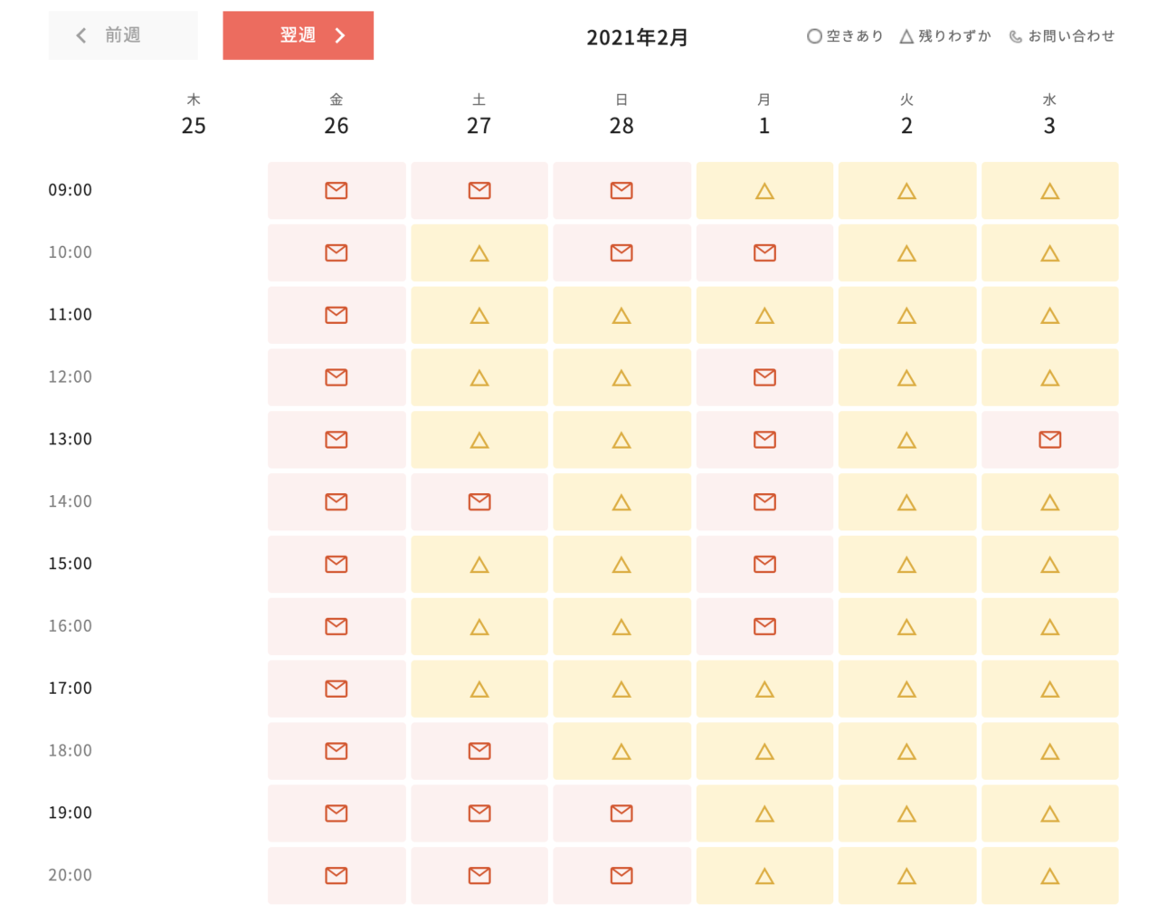
Task: Pick triangle slot Tuesday 2 at 15:00
Action: pyautogui.click(x=907, y=565)
